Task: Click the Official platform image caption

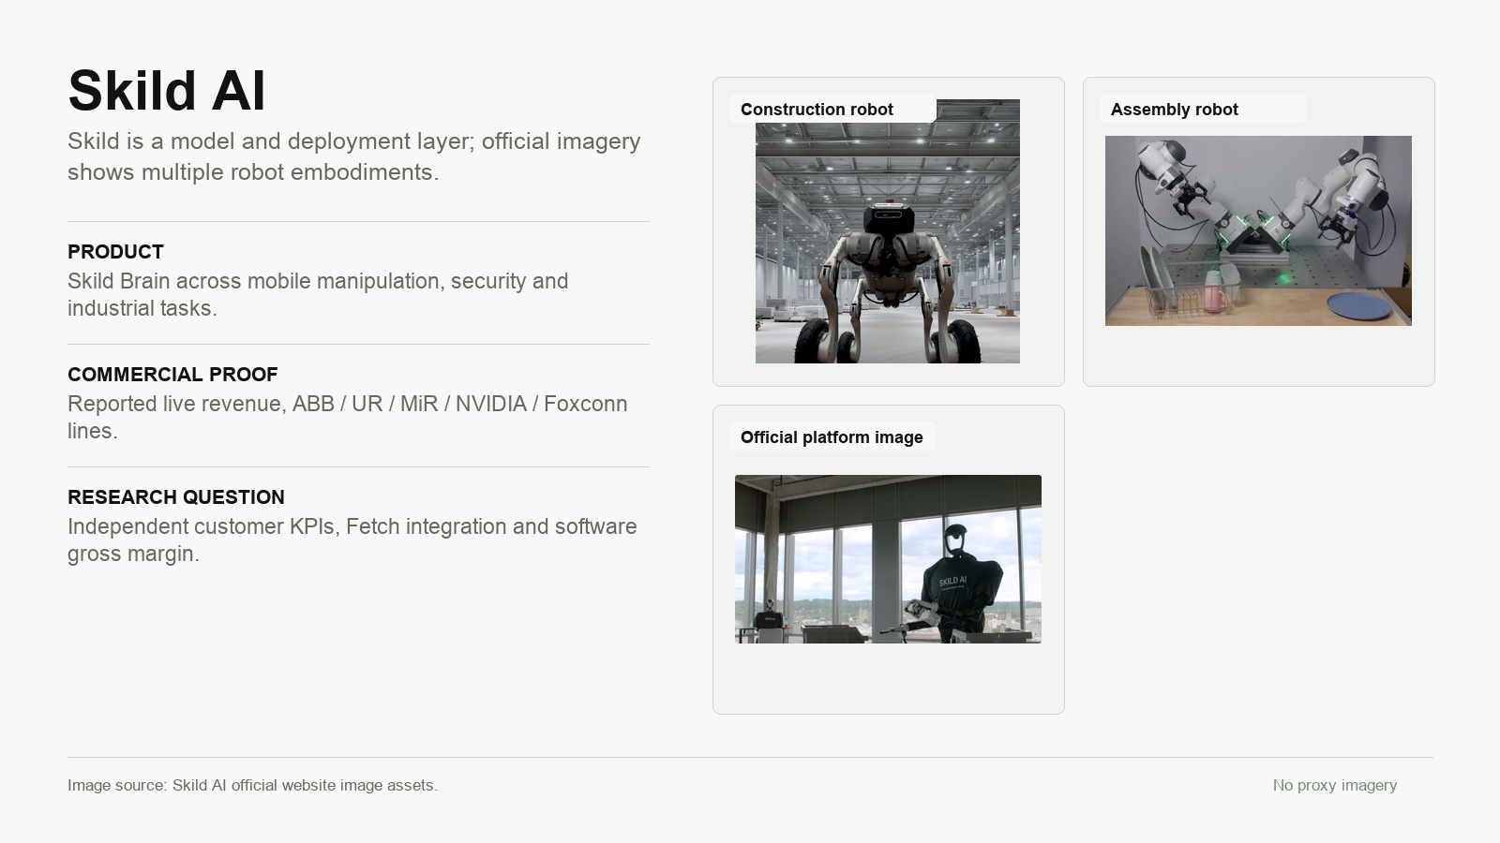Action: coord(832,436)
